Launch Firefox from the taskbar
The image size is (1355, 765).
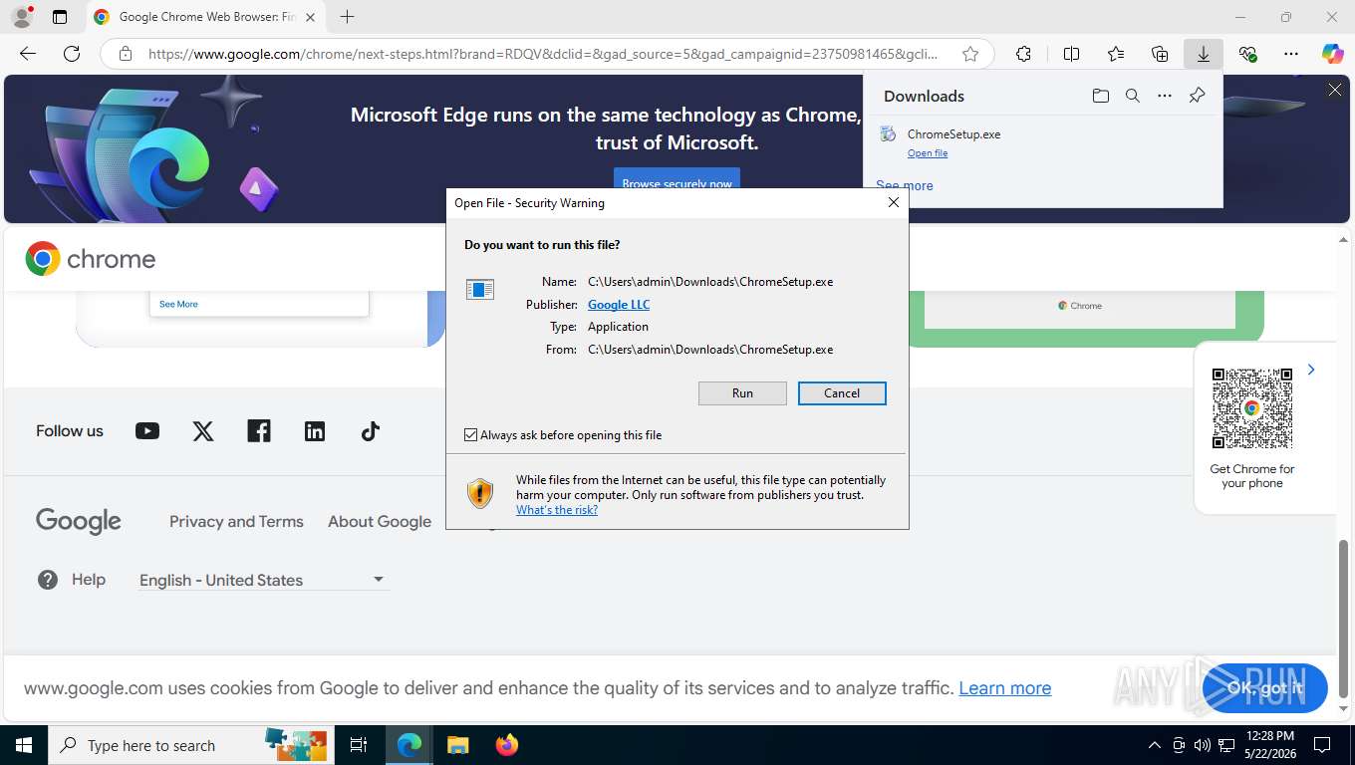(507, 745)
